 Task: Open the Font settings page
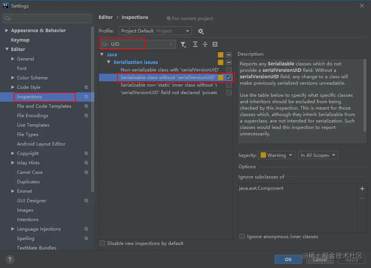[x=22, y=68]
